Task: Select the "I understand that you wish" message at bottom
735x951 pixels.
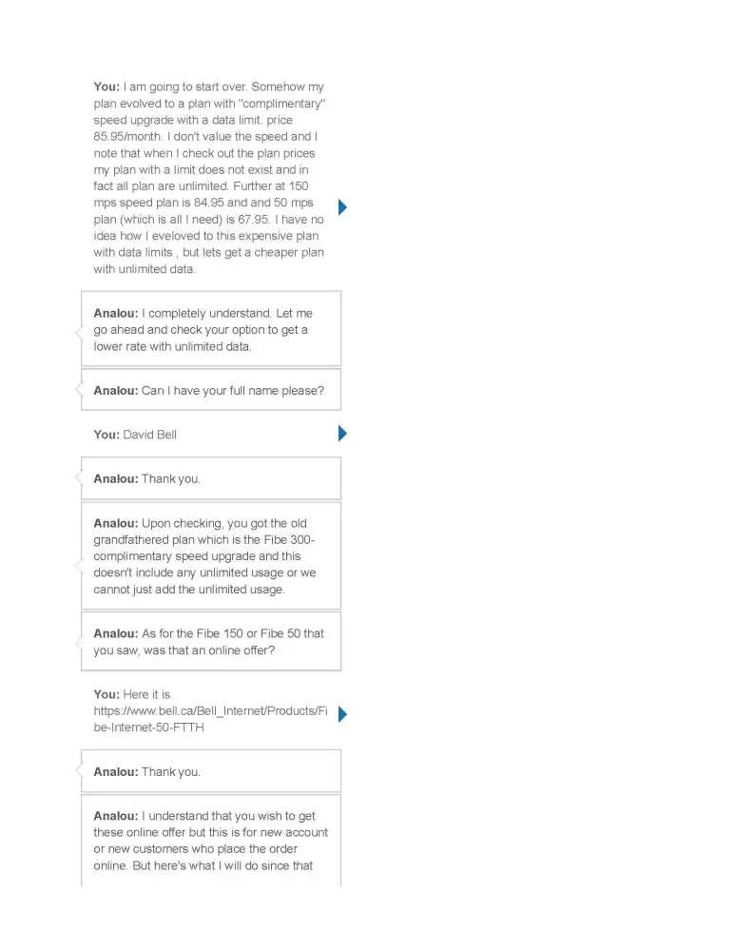Action: click(x=209, y=841)
